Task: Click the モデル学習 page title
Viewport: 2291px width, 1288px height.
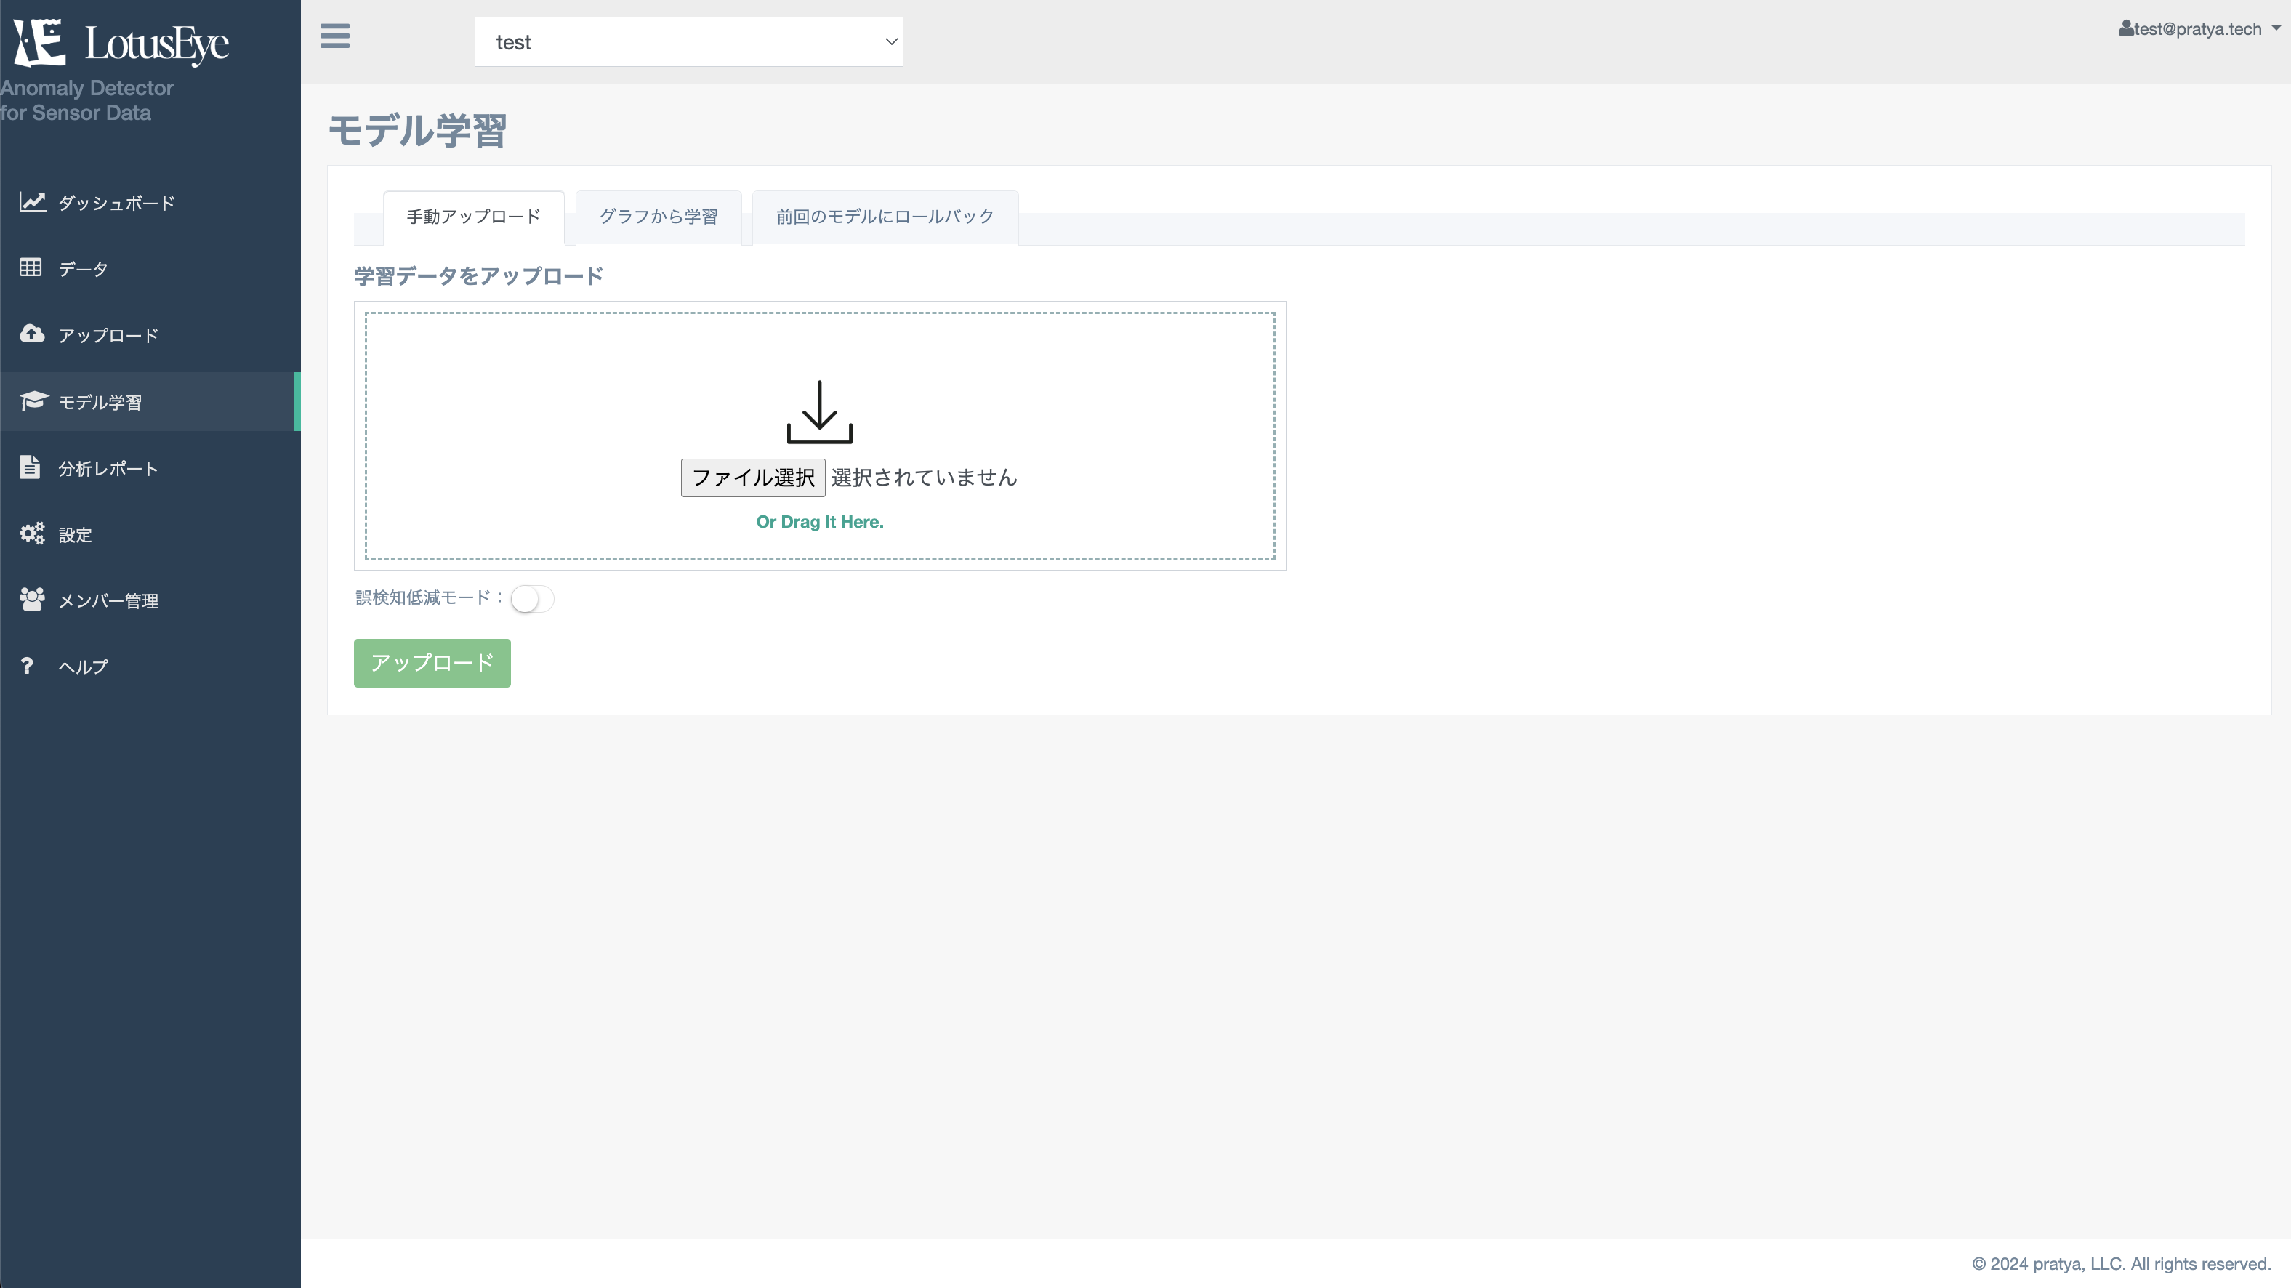Action: click(418, 131)
